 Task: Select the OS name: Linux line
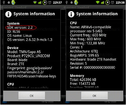(x=19, y=36)
